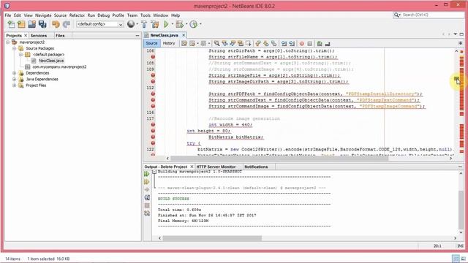Collapse the mavenproject2 project node
This screenshot has height=263, width=468.
point(8,42)
